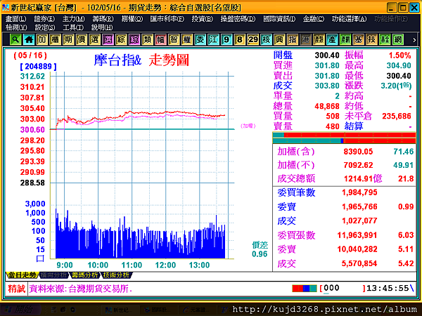The image size is (422, 316).
Task: Click the magenta 選 toolbar icon
Action: pyautogui.click(x=108, y=40)
